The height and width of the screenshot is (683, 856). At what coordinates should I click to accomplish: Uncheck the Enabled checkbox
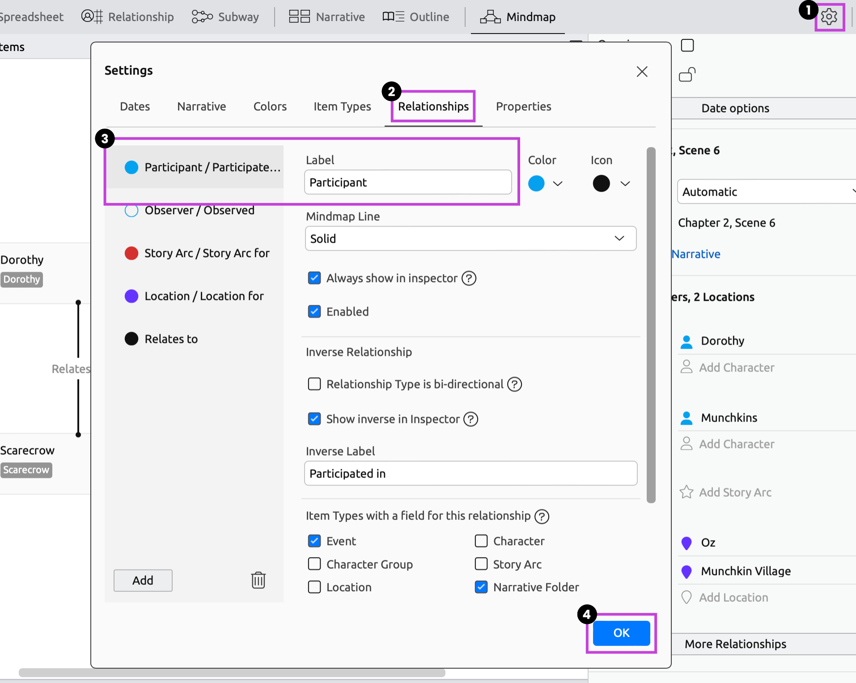click(x=314, y=312)
